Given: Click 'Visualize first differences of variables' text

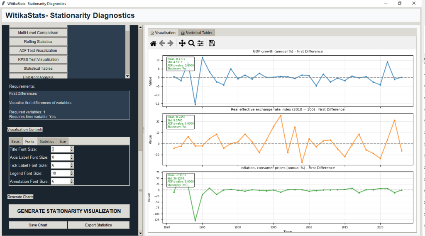Looking at the screenshot, I should click(40, 103).
